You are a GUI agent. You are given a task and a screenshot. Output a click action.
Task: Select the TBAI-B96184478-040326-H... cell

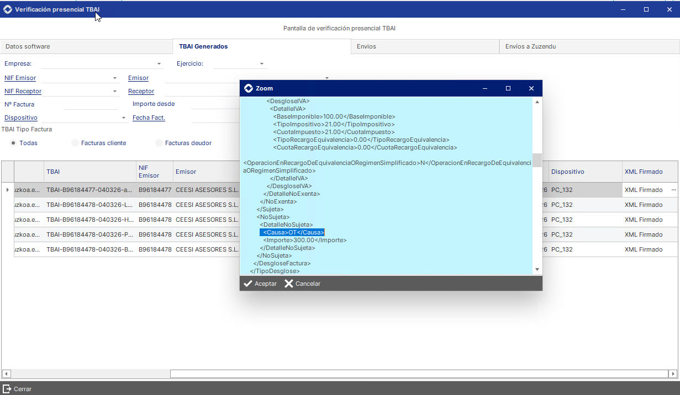pyautogui.click(x=90, y=220)
